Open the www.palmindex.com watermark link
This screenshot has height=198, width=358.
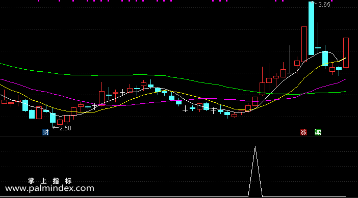click(49, 188)
